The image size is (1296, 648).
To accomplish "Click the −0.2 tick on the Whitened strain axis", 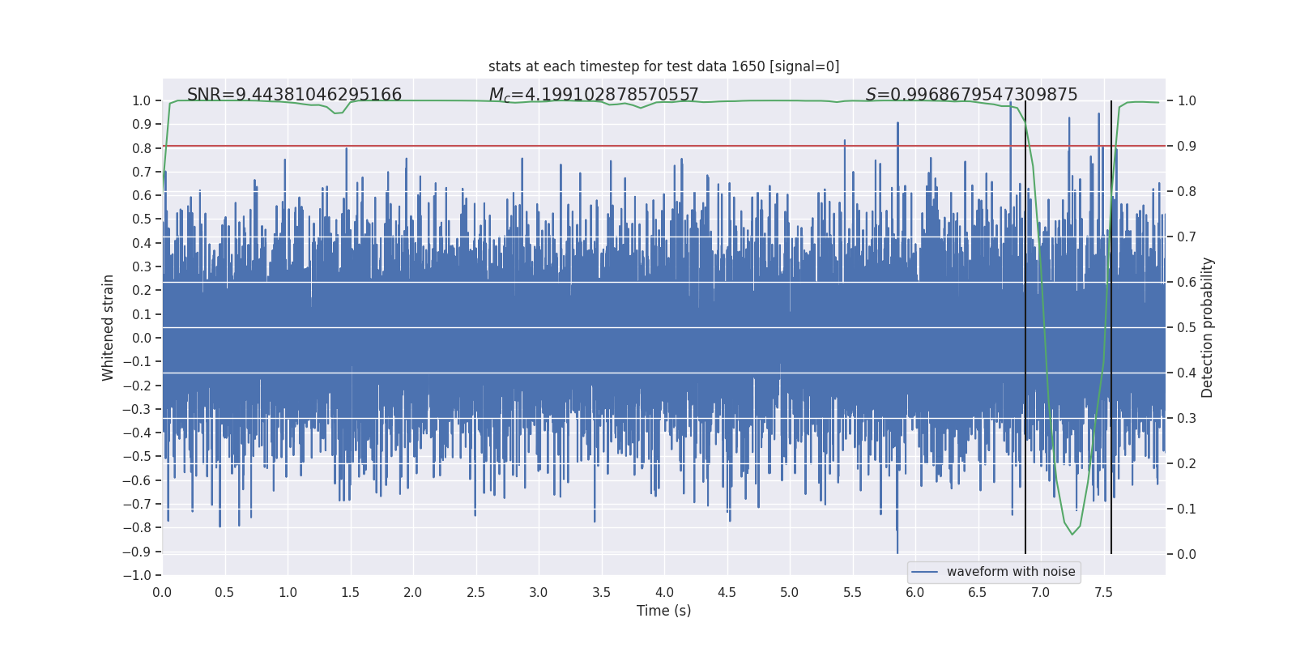I will tap(137, 386).
